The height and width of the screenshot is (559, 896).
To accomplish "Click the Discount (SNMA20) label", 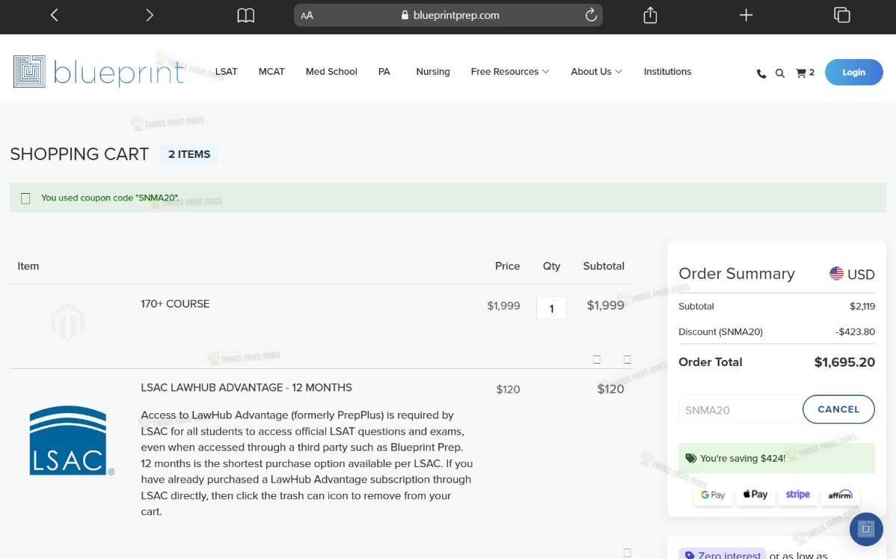I will point(720,332).
